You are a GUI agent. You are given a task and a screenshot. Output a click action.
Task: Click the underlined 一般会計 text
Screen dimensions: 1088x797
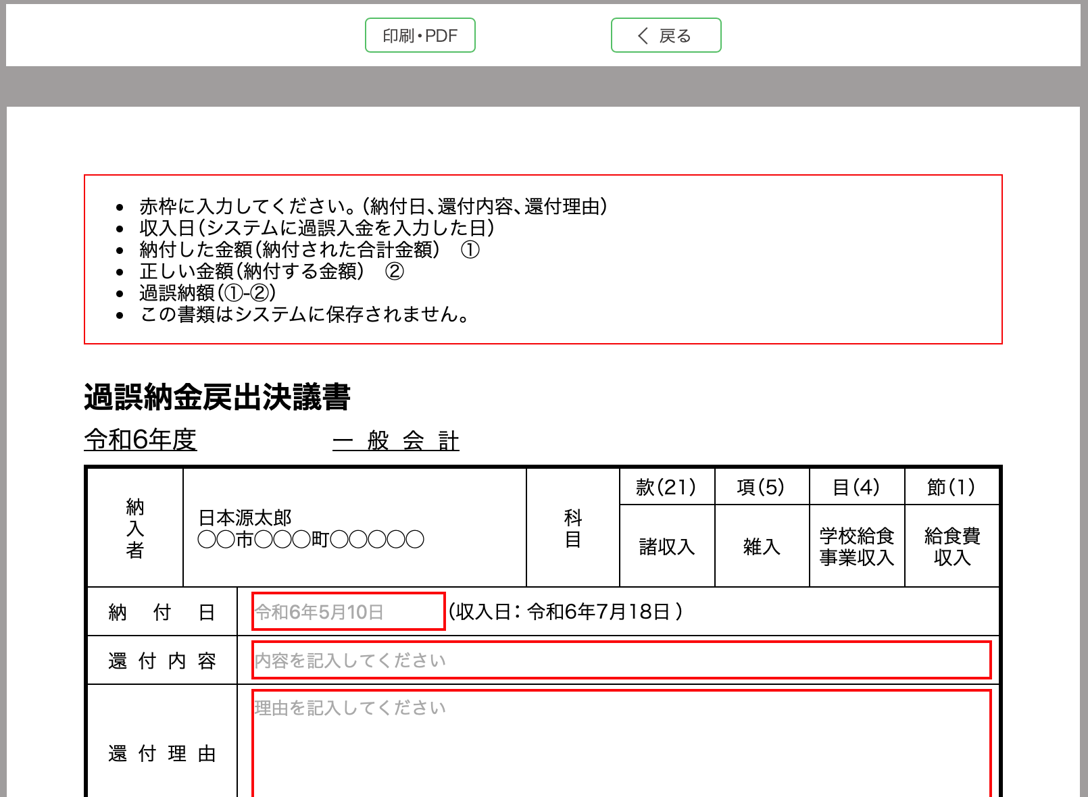tap(395, 441)
